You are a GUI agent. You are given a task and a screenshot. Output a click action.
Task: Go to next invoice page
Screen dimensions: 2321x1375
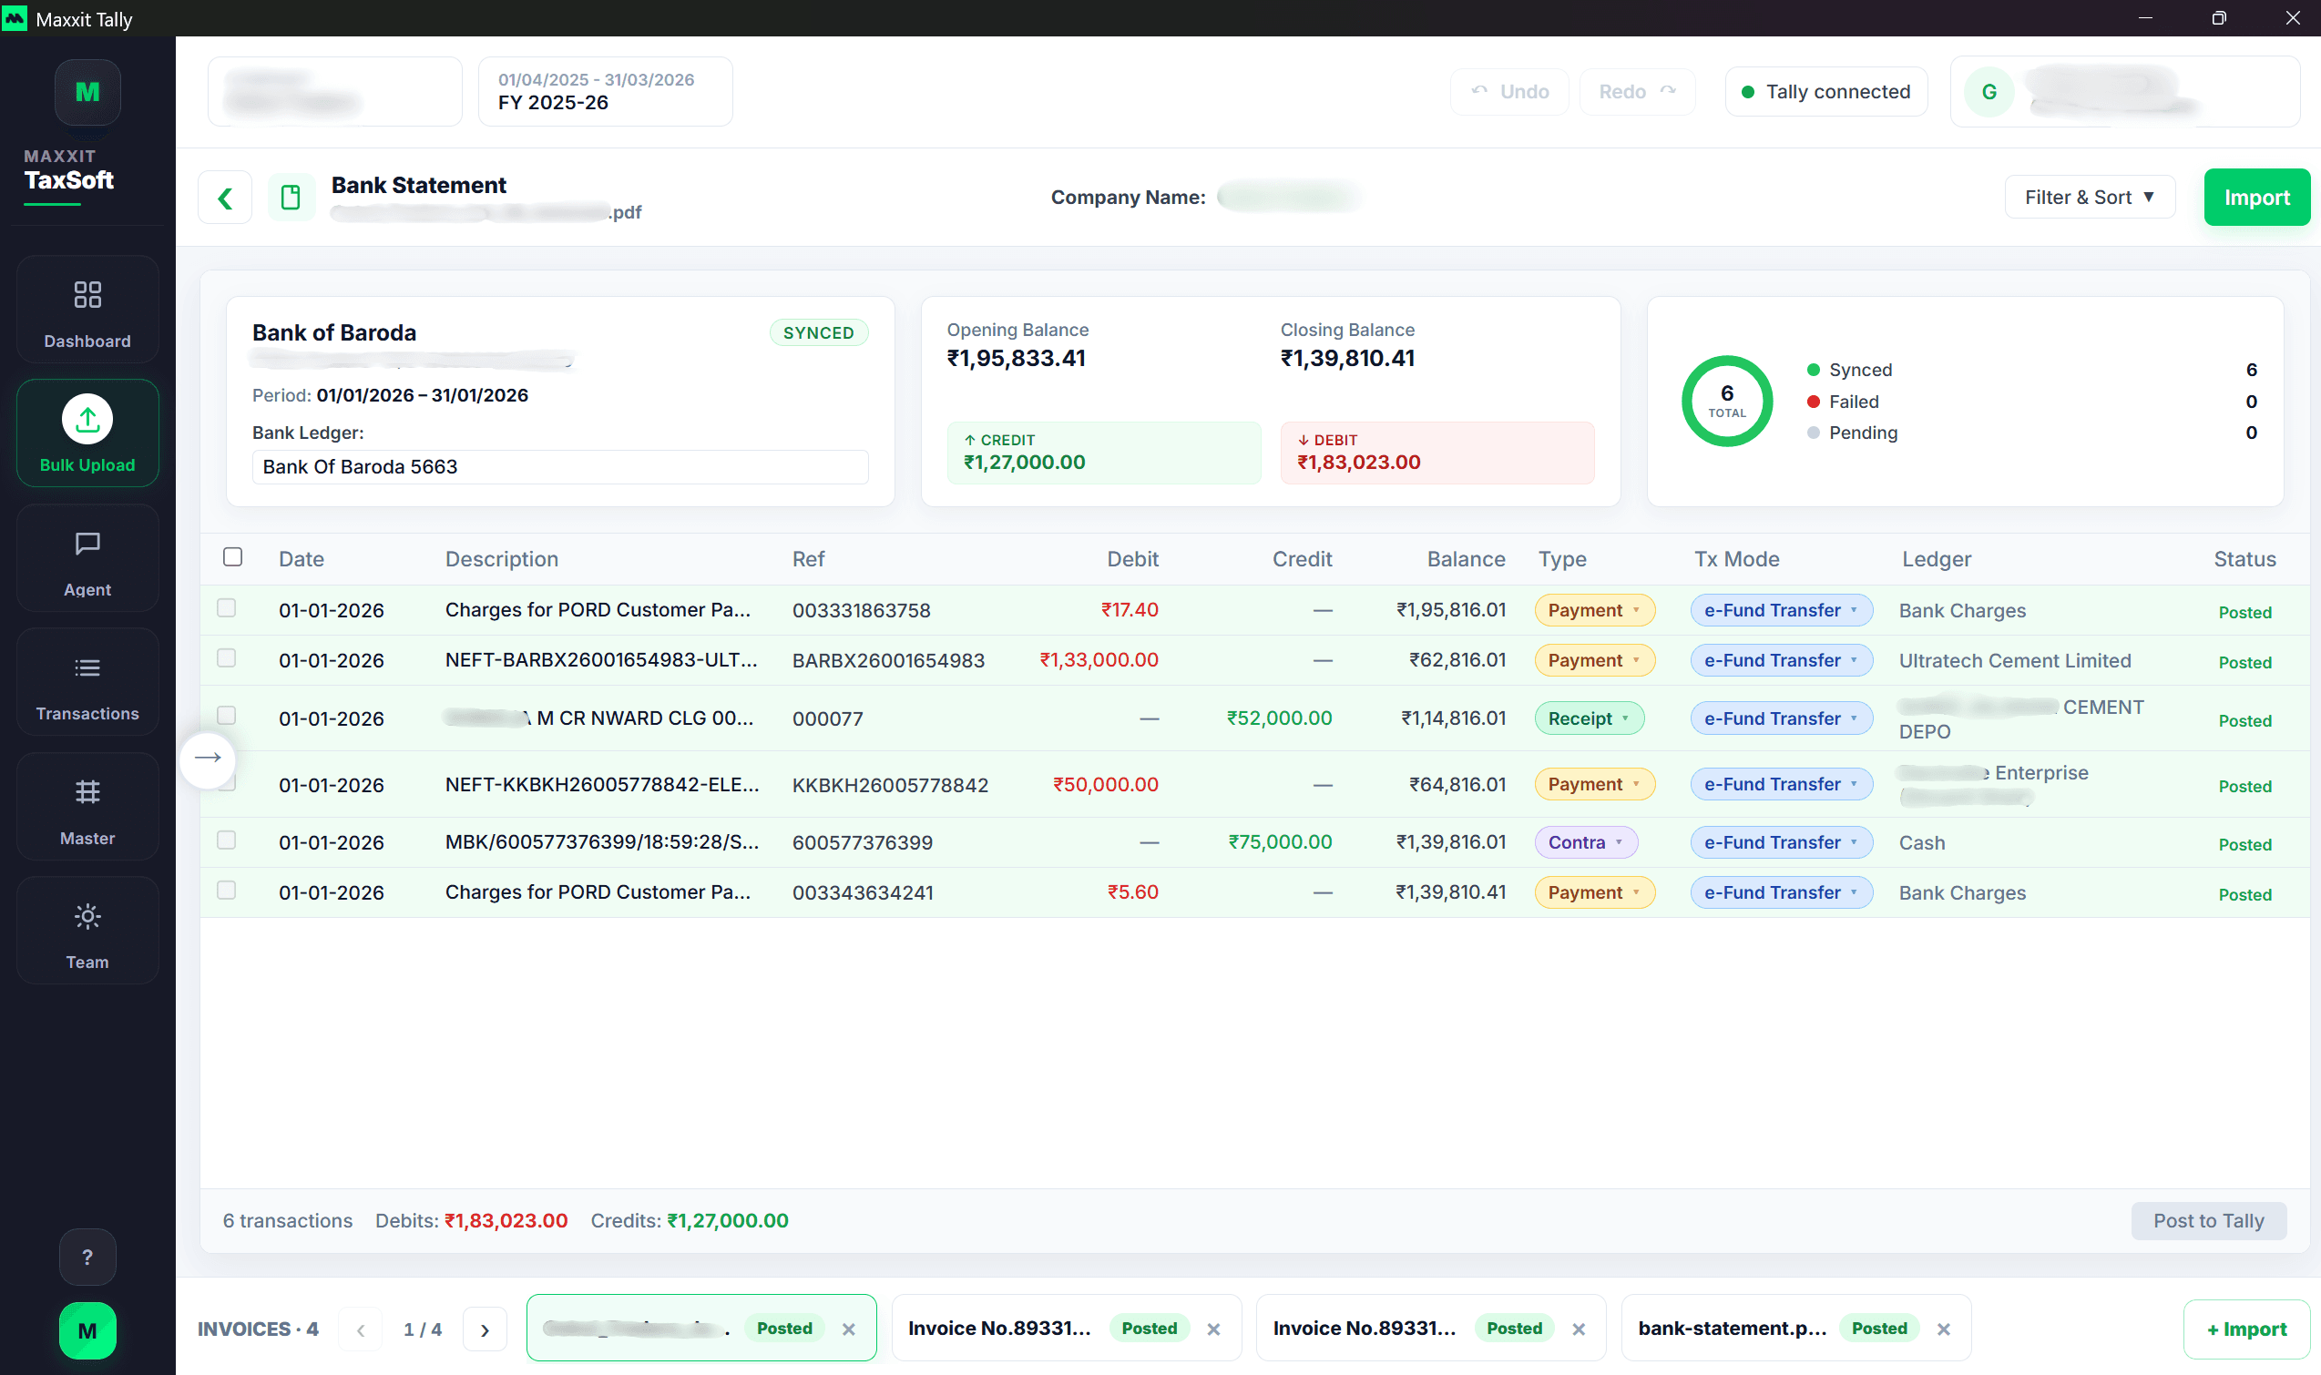tap(485, 1329)
